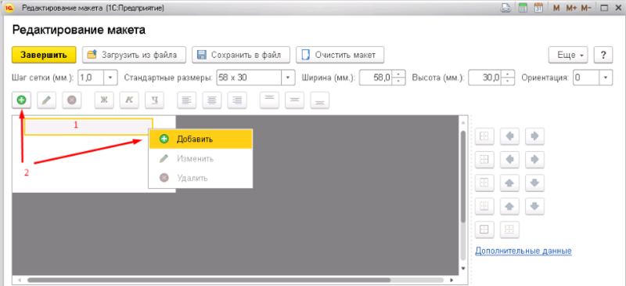Viewport: 626px width, 286px height.
Task: Align text to the left
Action: pos(187,100)
